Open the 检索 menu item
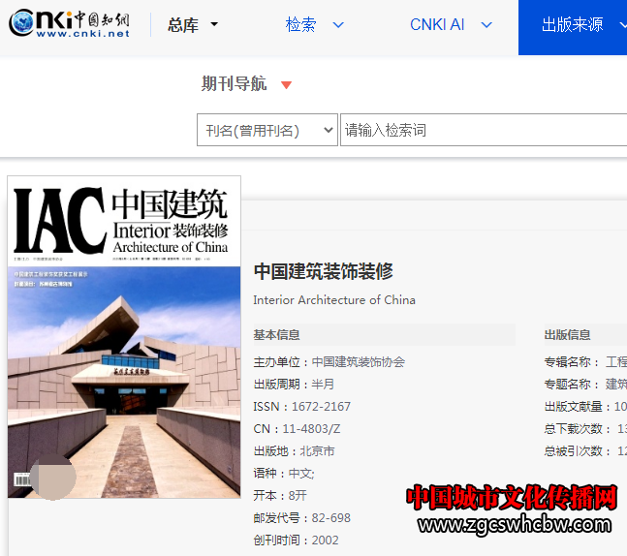 point(300,25)
